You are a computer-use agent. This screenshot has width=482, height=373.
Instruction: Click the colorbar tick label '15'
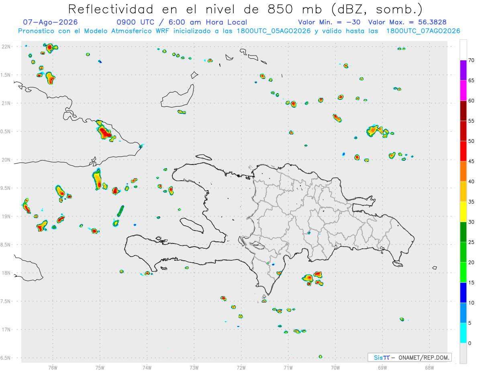coord(472,282)
